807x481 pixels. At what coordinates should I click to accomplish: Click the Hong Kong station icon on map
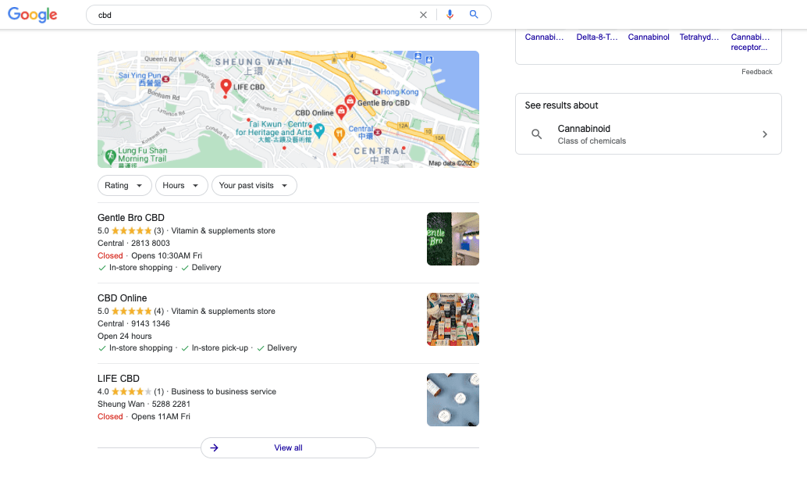click(x=376, y=91)
